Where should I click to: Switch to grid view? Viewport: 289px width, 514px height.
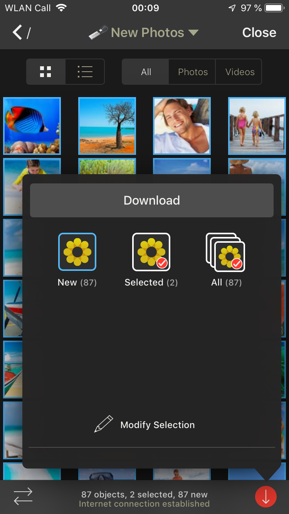(x=46, y=72)
